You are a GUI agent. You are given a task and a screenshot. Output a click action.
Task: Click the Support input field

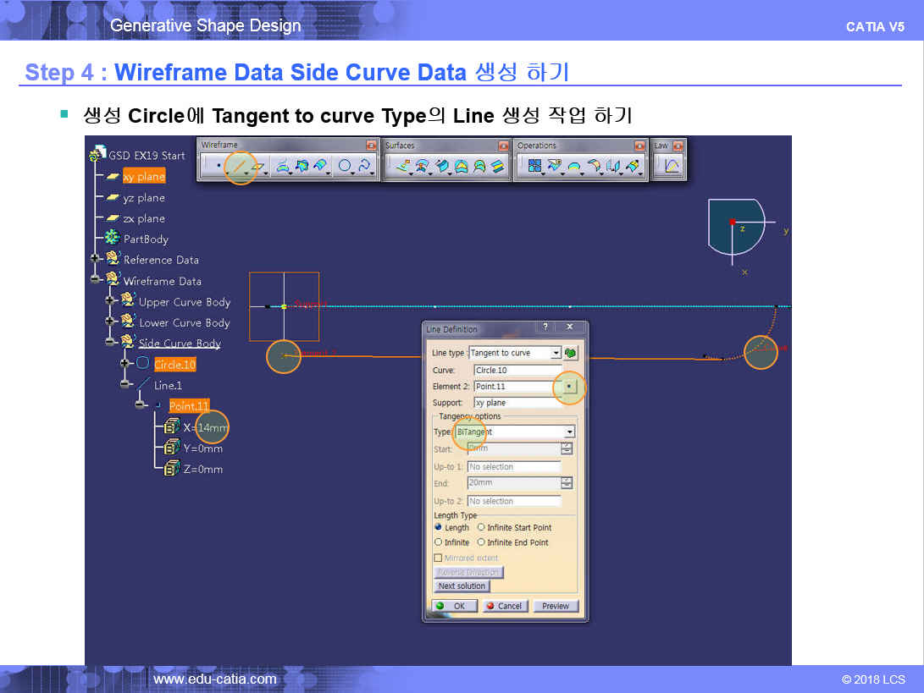517,404
